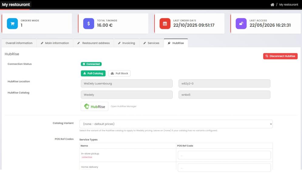
Task: Click the Service Types heading
Action: click(x=88, y=139)
